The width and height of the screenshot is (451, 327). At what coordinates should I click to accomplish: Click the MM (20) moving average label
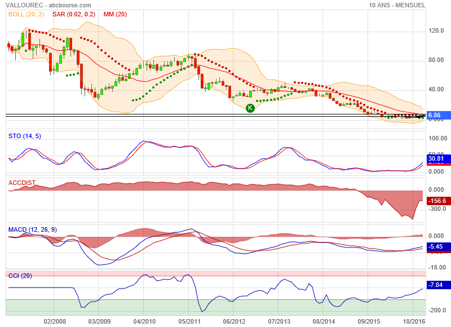coord(115,14)
